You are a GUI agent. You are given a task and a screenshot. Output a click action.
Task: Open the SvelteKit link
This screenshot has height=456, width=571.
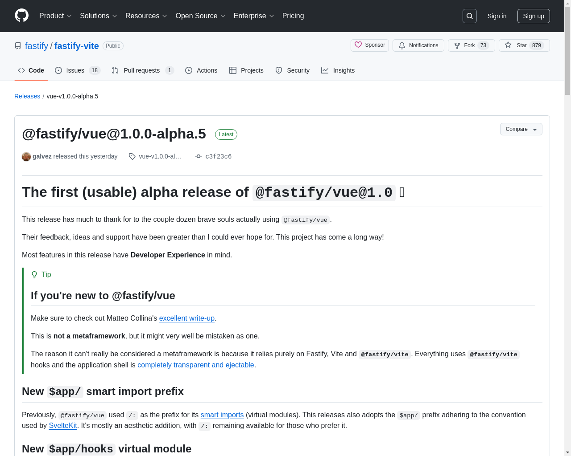click(63, 425)
